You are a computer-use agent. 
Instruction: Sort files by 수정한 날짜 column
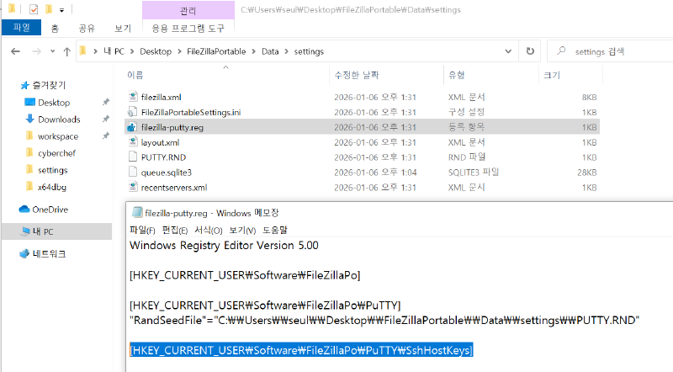coord(356,75)
